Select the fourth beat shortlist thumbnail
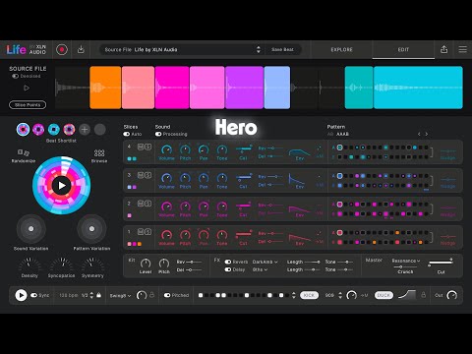The height and width of the screenshot is (354, 472). pos(69,130)
